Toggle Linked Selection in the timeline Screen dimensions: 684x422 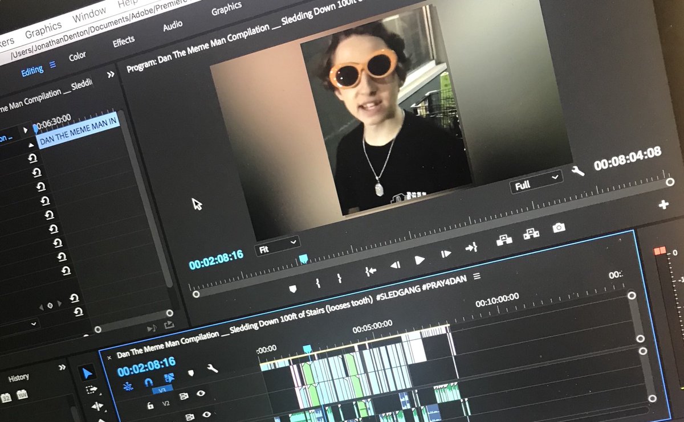point(169,377)
